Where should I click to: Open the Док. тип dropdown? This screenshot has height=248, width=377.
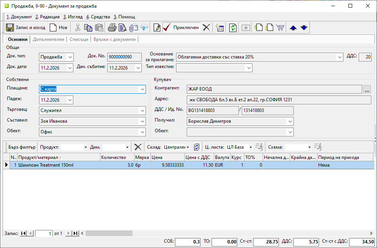coord(70,57)
